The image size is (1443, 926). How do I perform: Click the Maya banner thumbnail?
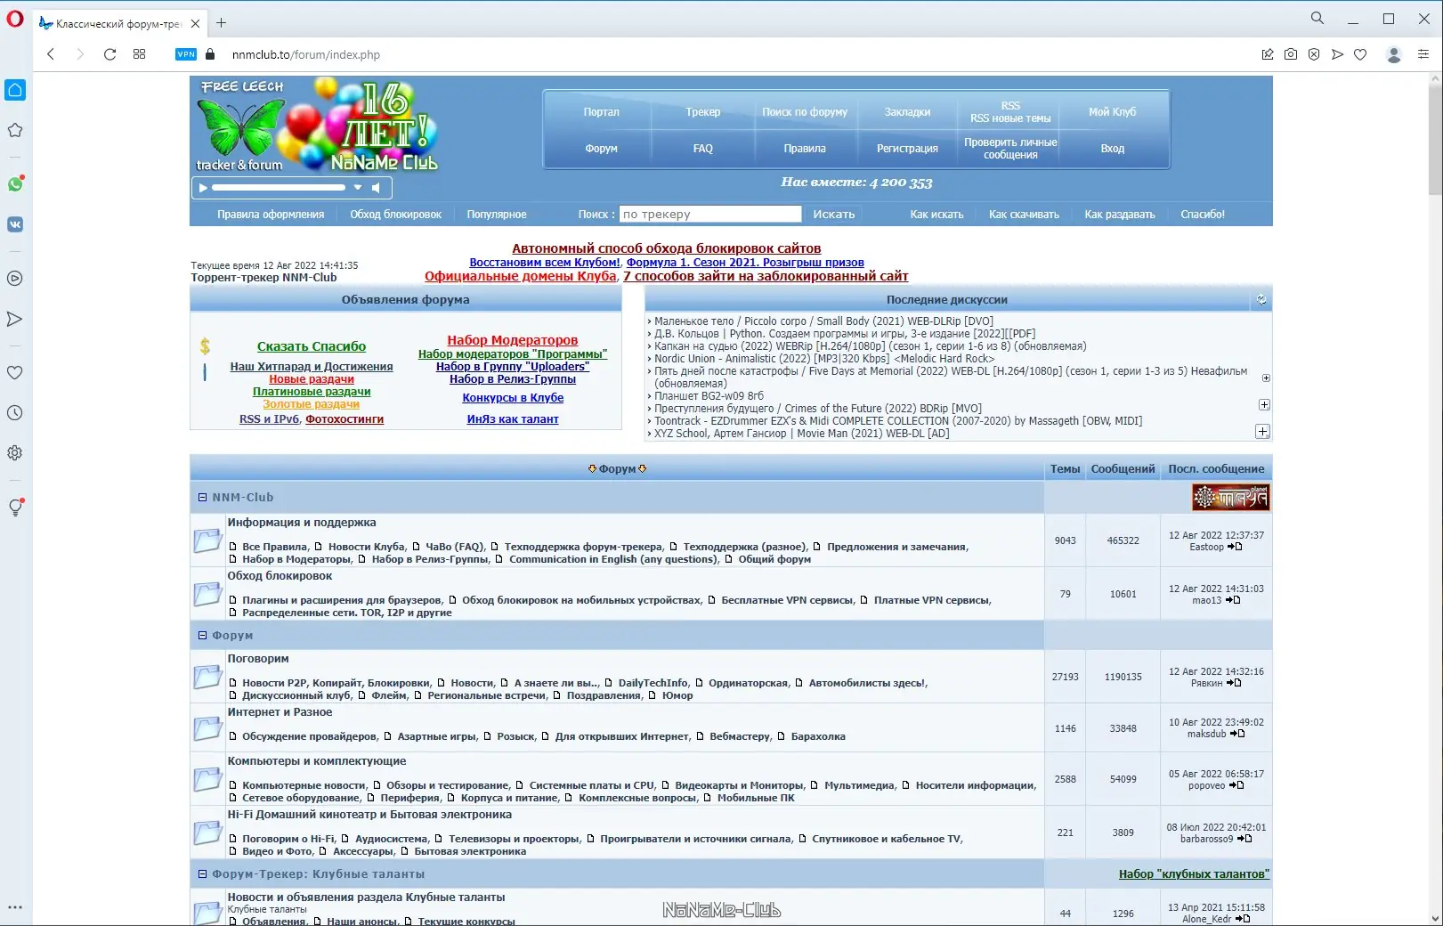click(1231, 498)
